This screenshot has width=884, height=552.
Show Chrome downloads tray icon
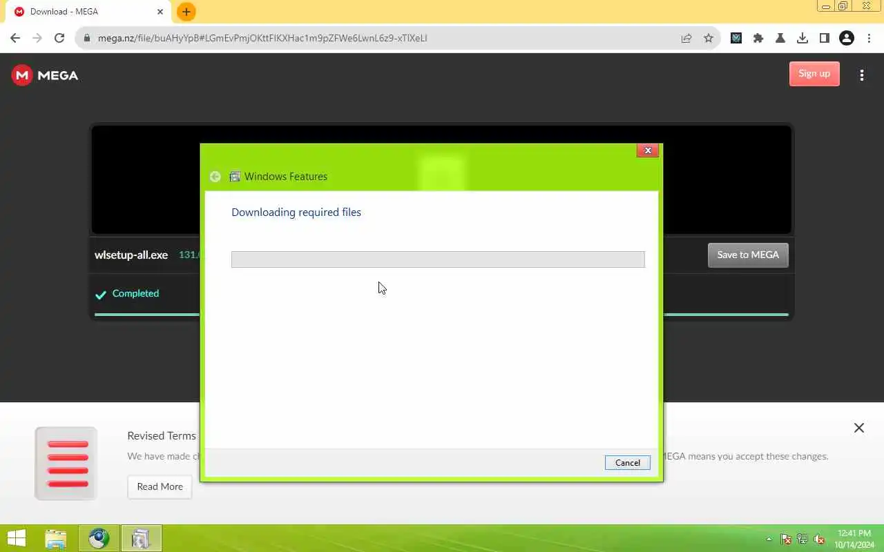tap(803, 38)
